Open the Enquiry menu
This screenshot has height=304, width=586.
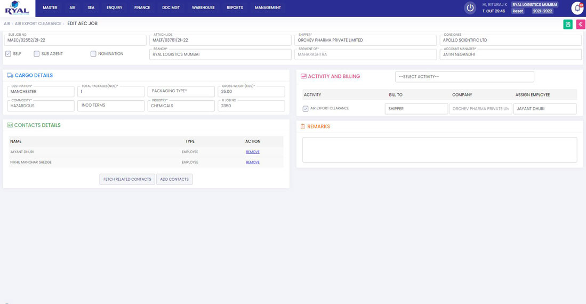coord(114,7)
